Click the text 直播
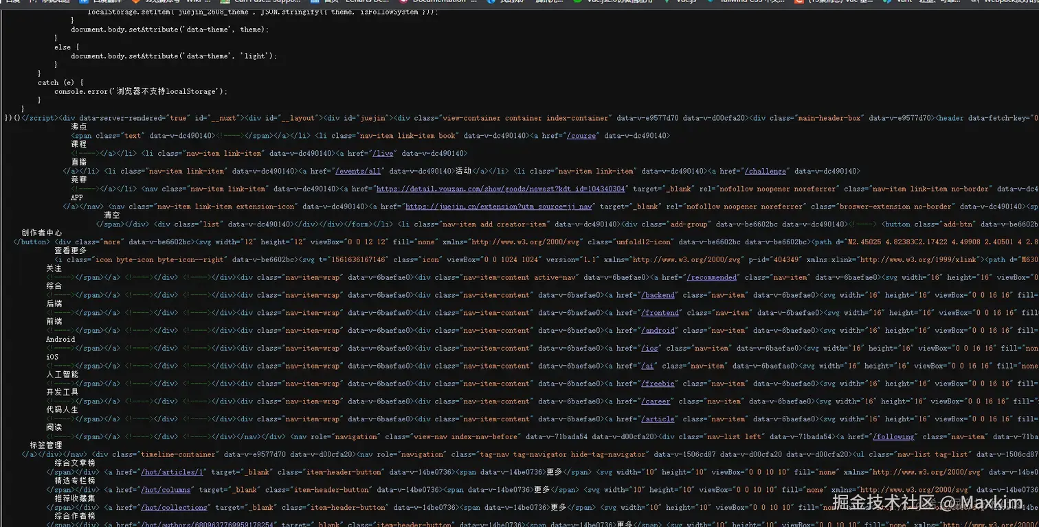The height and width of the screenshot is (527, 1039). coord(79,163)
